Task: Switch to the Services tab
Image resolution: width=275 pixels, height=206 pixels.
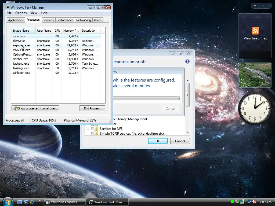Action: (48, 20)
